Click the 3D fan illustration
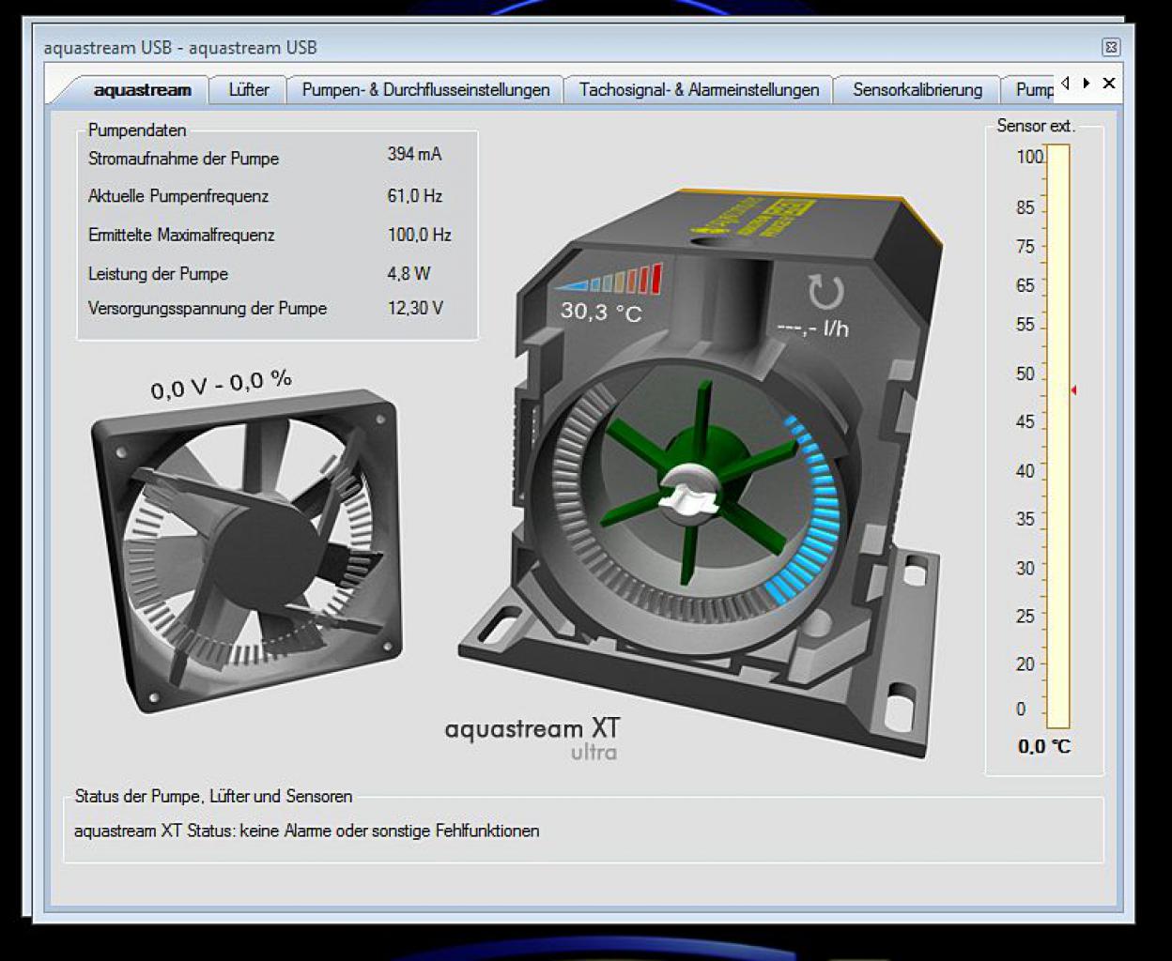Image resolution: width=1172 pixels, height=961 pixels. [247, 550]
